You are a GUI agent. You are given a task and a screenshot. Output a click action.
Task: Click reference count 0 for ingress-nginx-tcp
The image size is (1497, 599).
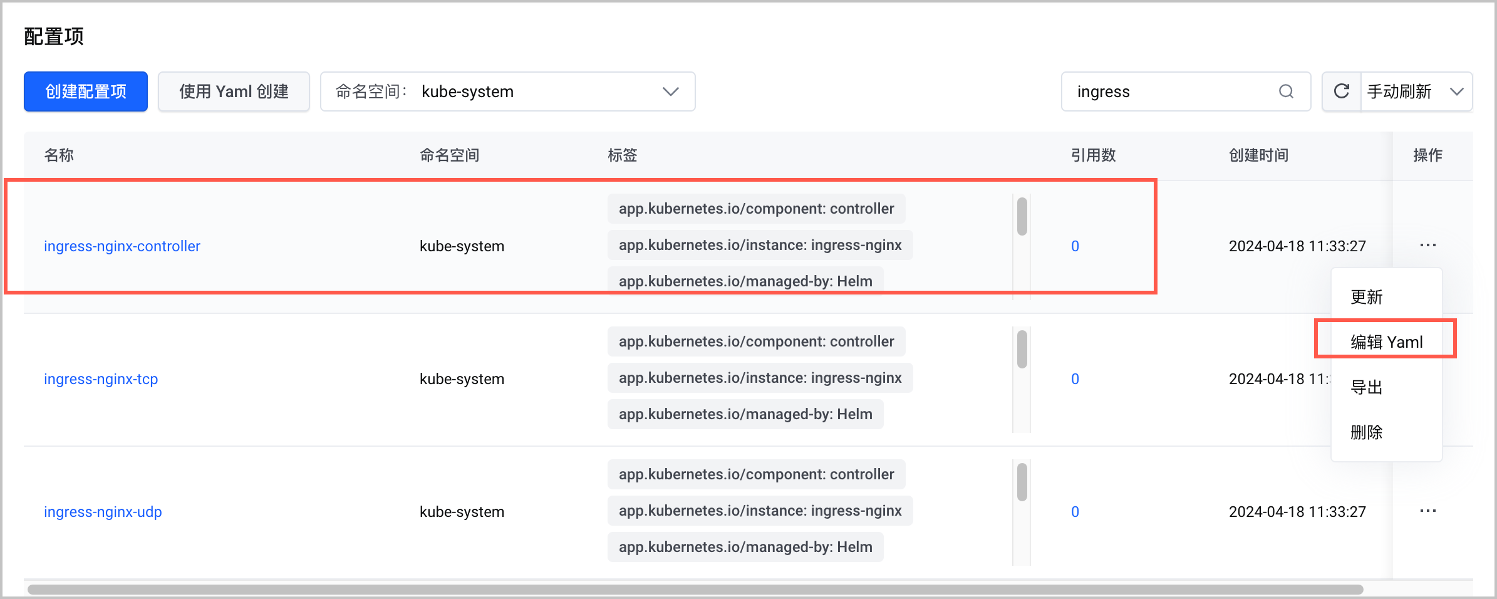coord(1075,379)
